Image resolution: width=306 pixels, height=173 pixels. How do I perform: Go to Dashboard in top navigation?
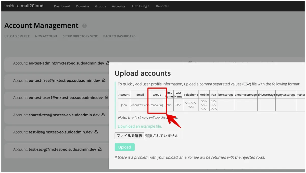[x=62, y=6]
